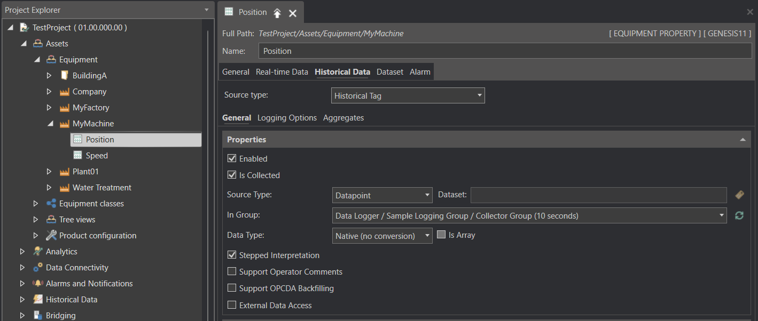758x321 pixels.
Task: Open the In Group dropdown
Action: (x=529, y=216)
